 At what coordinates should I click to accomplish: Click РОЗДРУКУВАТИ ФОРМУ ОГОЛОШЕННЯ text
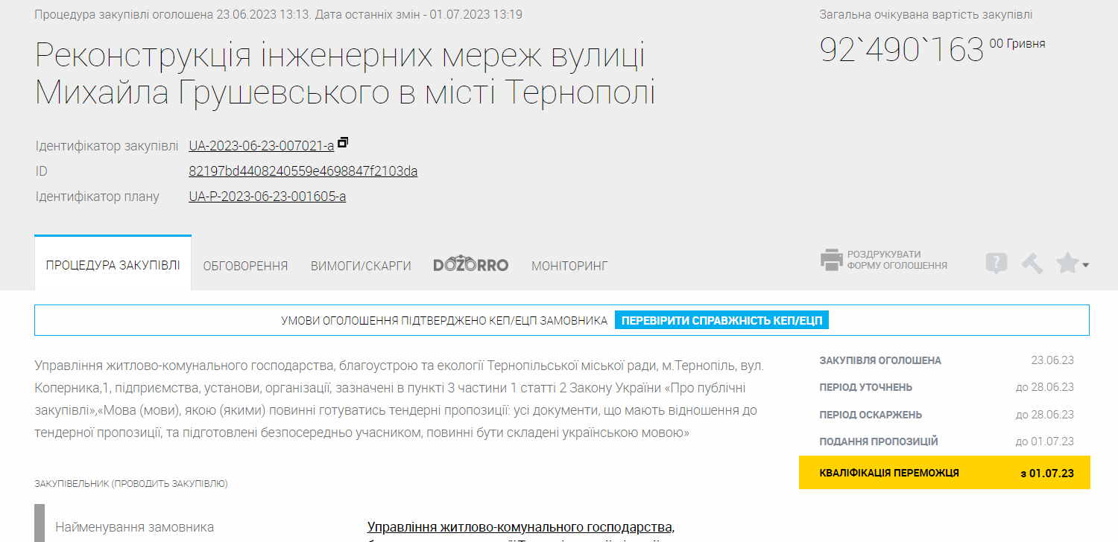click(x=897, y=260)
